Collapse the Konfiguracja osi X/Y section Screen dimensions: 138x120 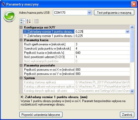(21, 27)
